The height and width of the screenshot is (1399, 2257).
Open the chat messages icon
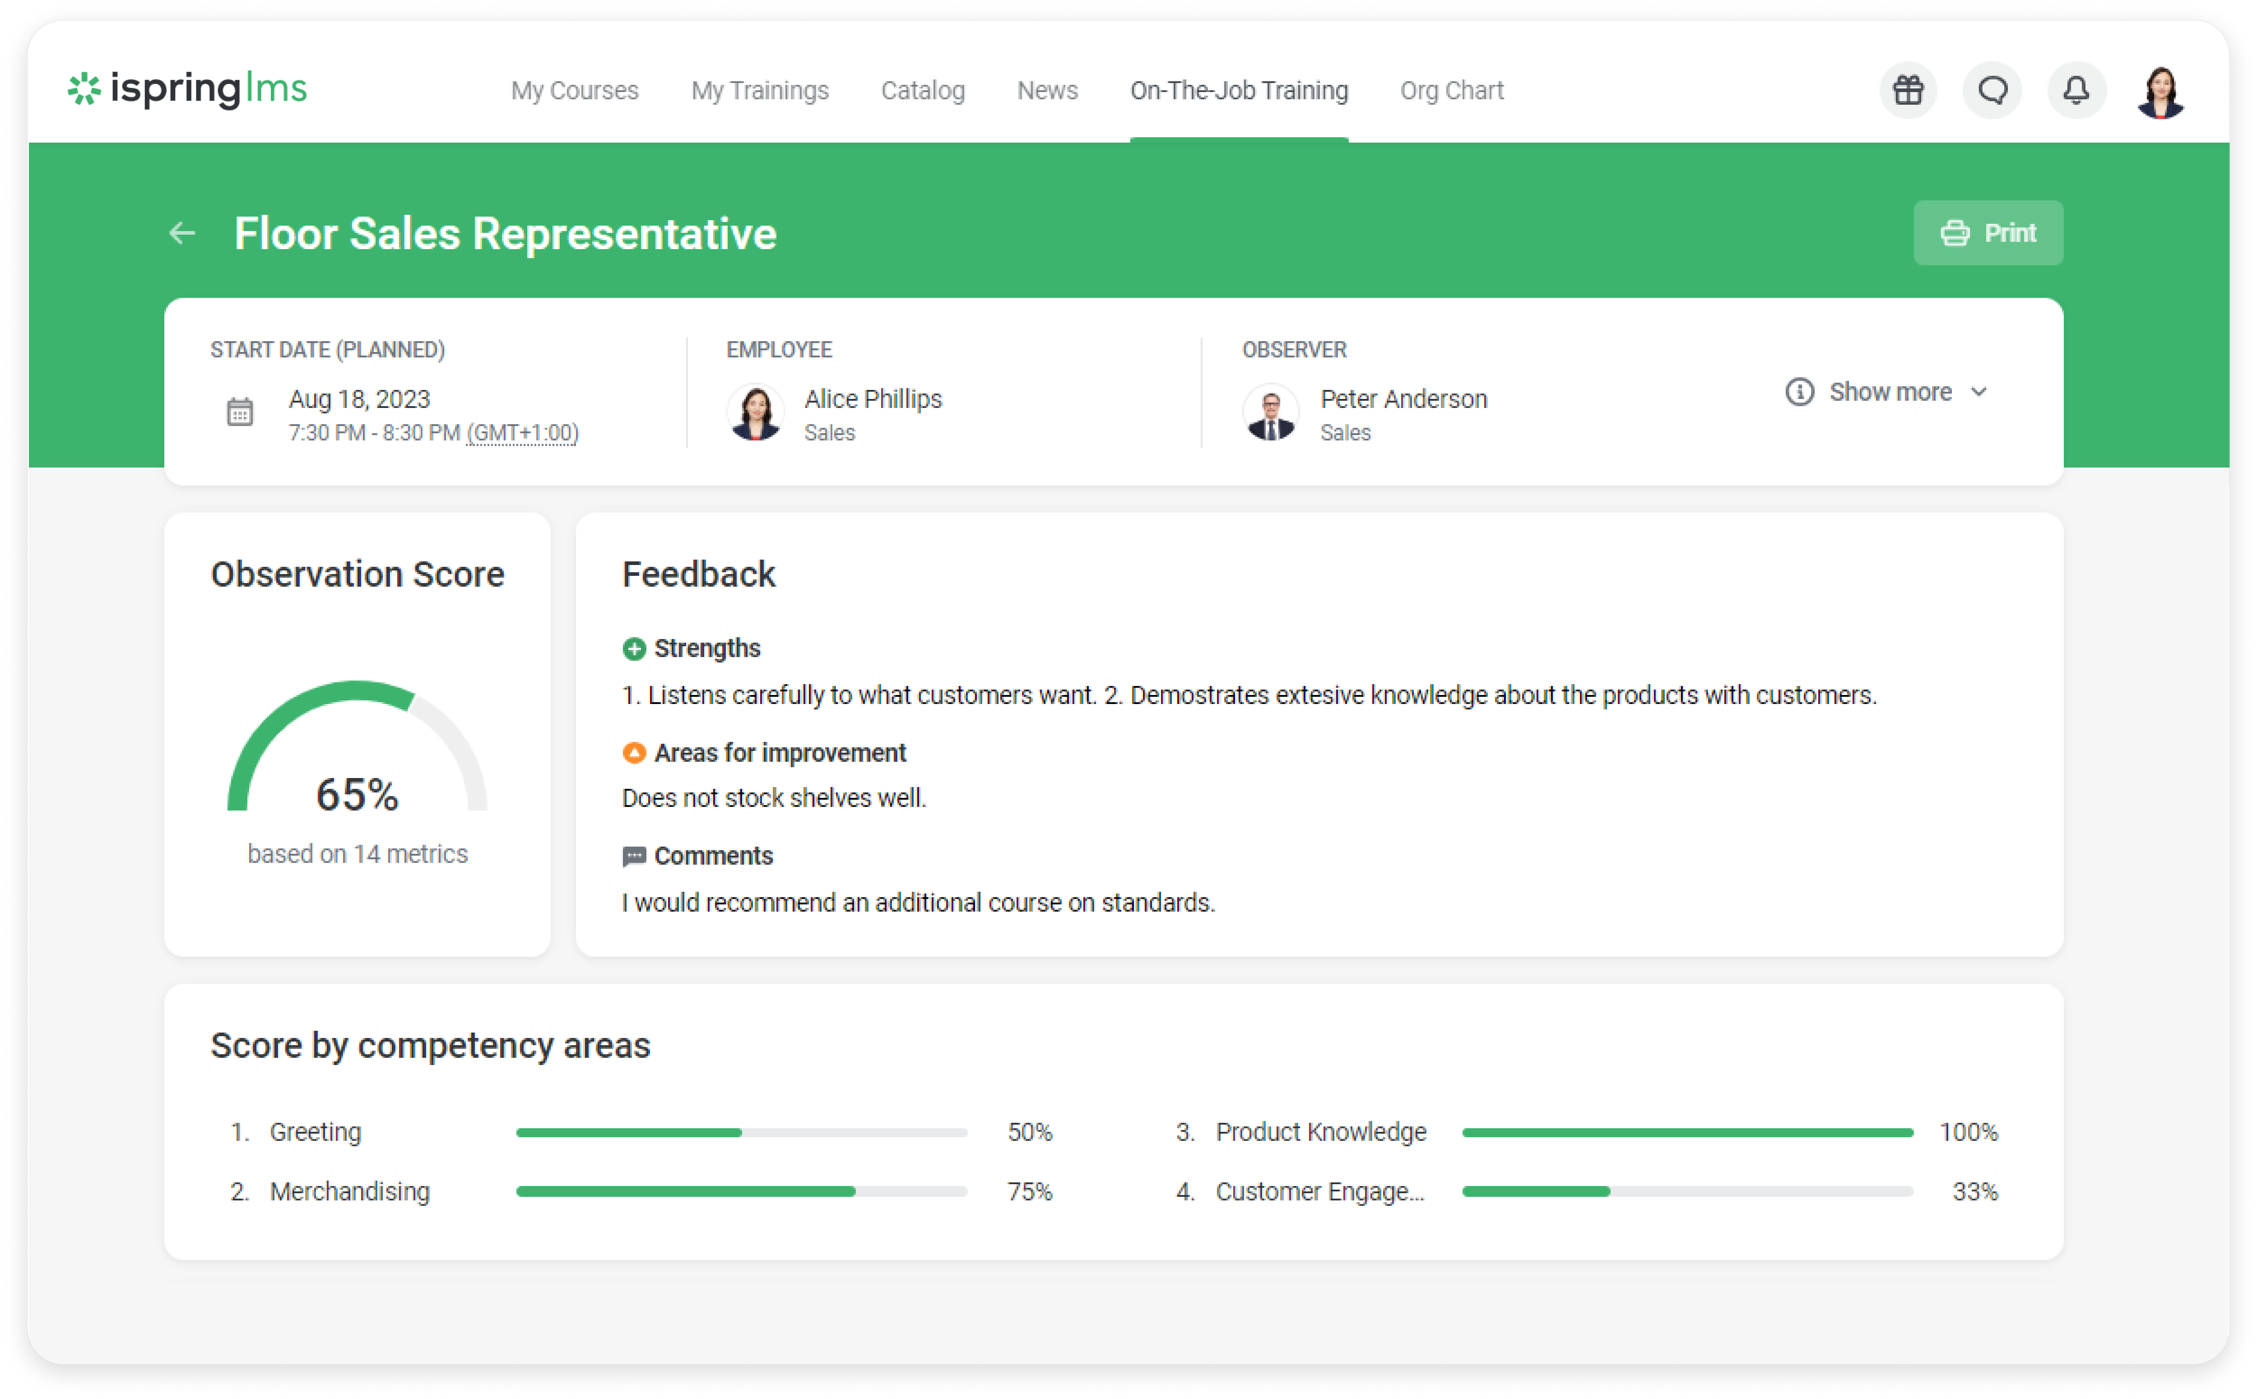pos(1992,91)
